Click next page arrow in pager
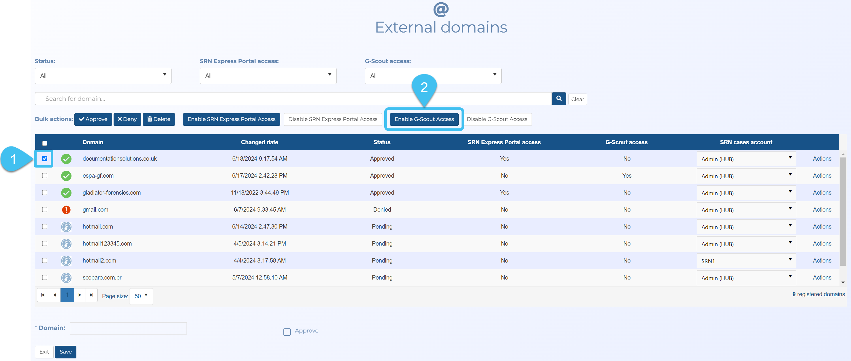Screen dimensions: 851x361 pyautogui.click(x=80, y=295)
